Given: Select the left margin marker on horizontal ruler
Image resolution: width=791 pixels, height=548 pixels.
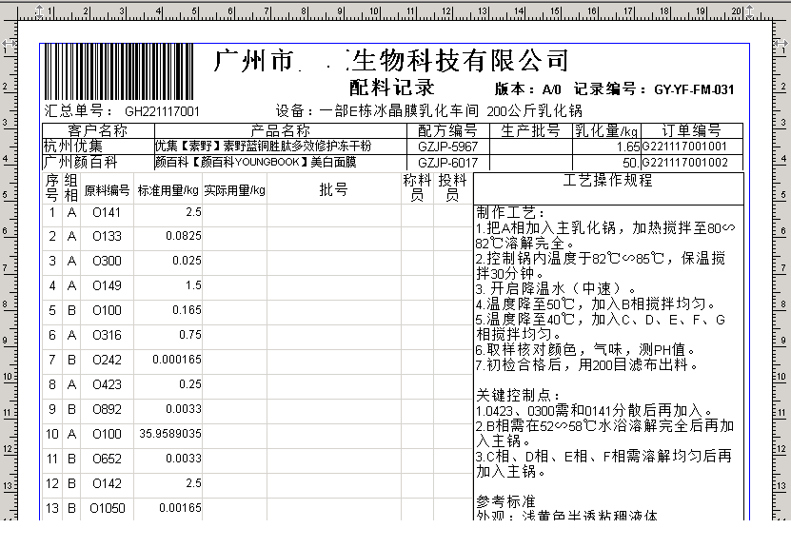Looking at the screenshot, I should pos(39,9).
